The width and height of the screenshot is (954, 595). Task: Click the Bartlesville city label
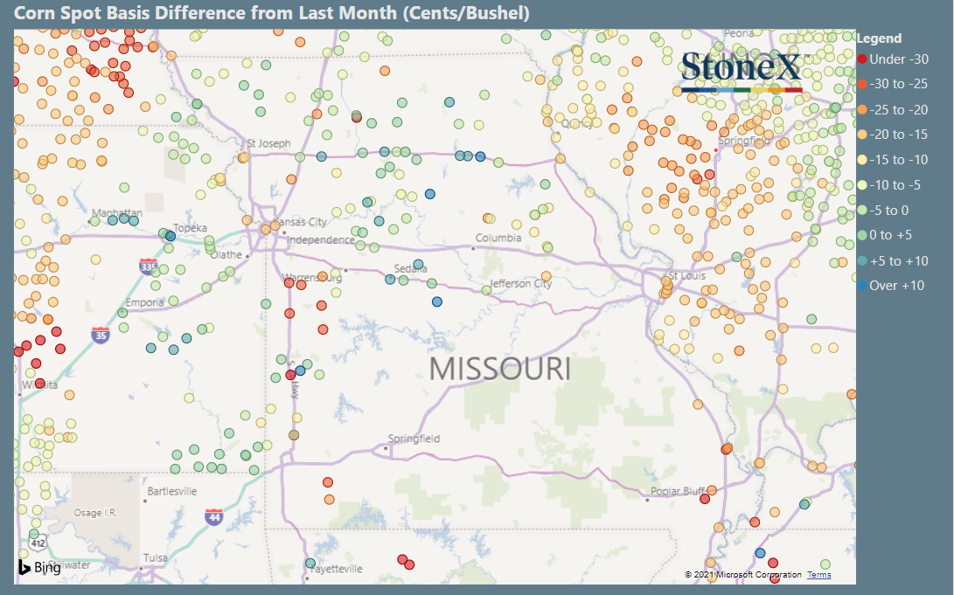tap(172, 491)
